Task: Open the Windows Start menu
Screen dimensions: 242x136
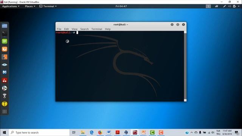Action: 4,133
